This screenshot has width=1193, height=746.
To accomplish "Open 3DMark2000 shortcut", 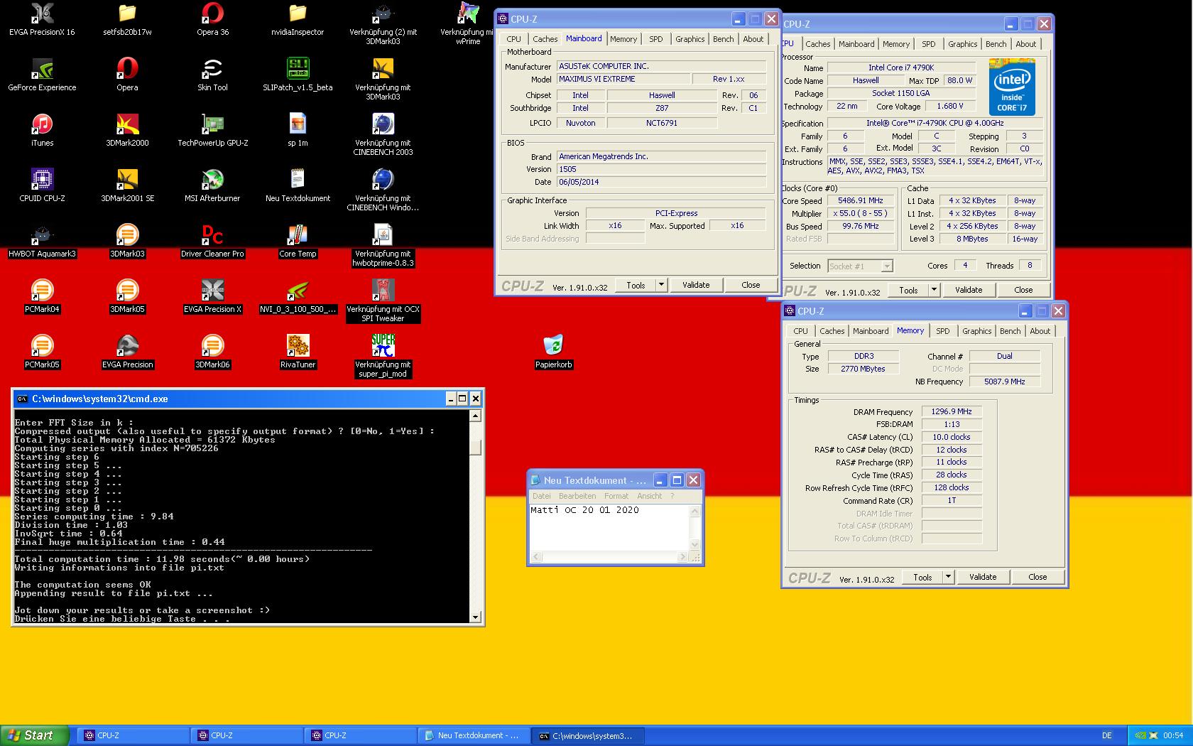I will tap(127, 130).
